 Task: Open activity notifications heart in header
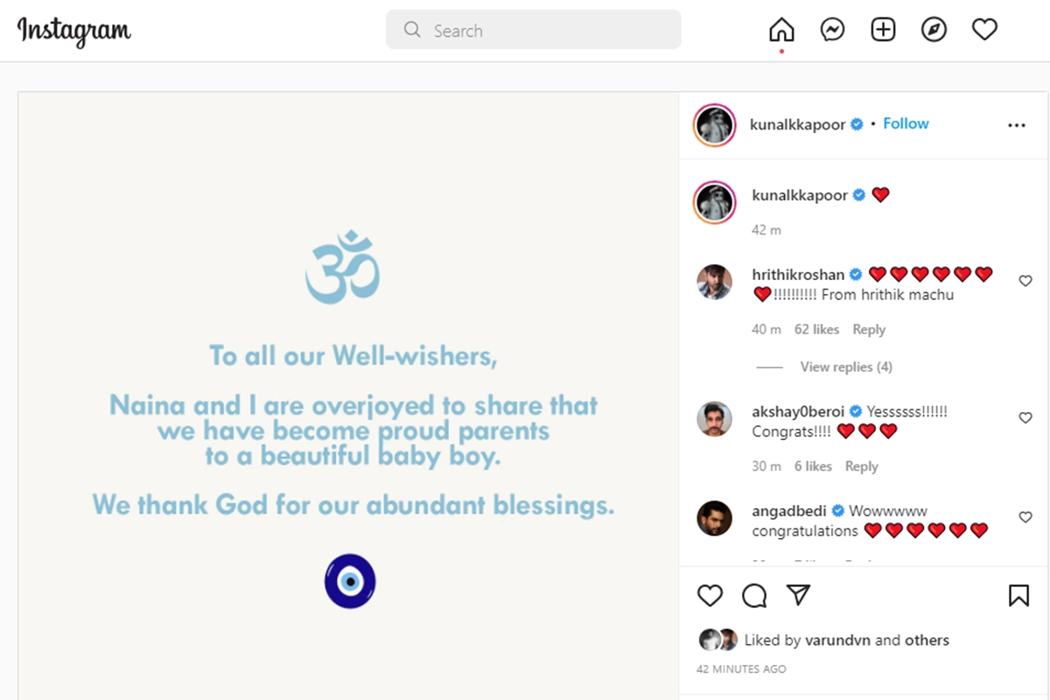point(984,30)
